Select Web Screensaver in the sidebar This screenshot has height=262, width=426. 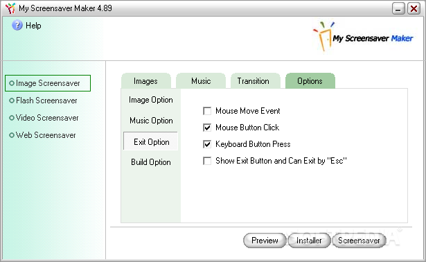click(43, 135)
